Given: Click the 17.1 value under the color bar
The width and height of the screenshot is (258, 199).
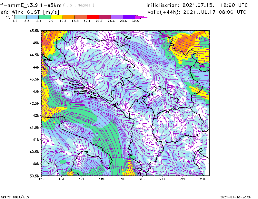Looking at the screenshot, I should [x=87, y=21].
